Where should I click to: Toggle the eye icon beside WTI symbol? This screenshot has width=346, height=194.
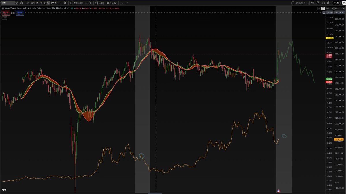[x=16, y=3]
